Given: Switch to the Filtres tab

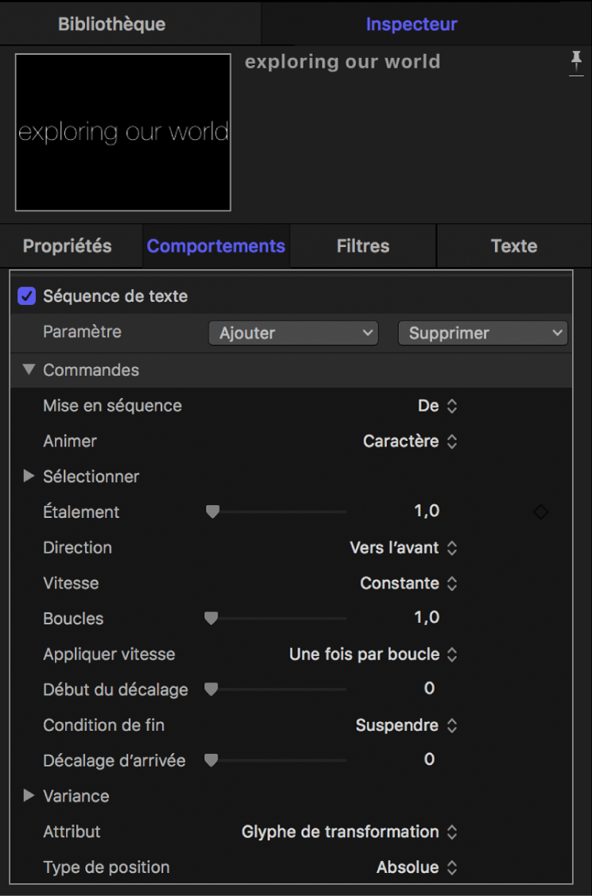Looking at the screenshot, I should pyautogui.click(x=363, y=246).
